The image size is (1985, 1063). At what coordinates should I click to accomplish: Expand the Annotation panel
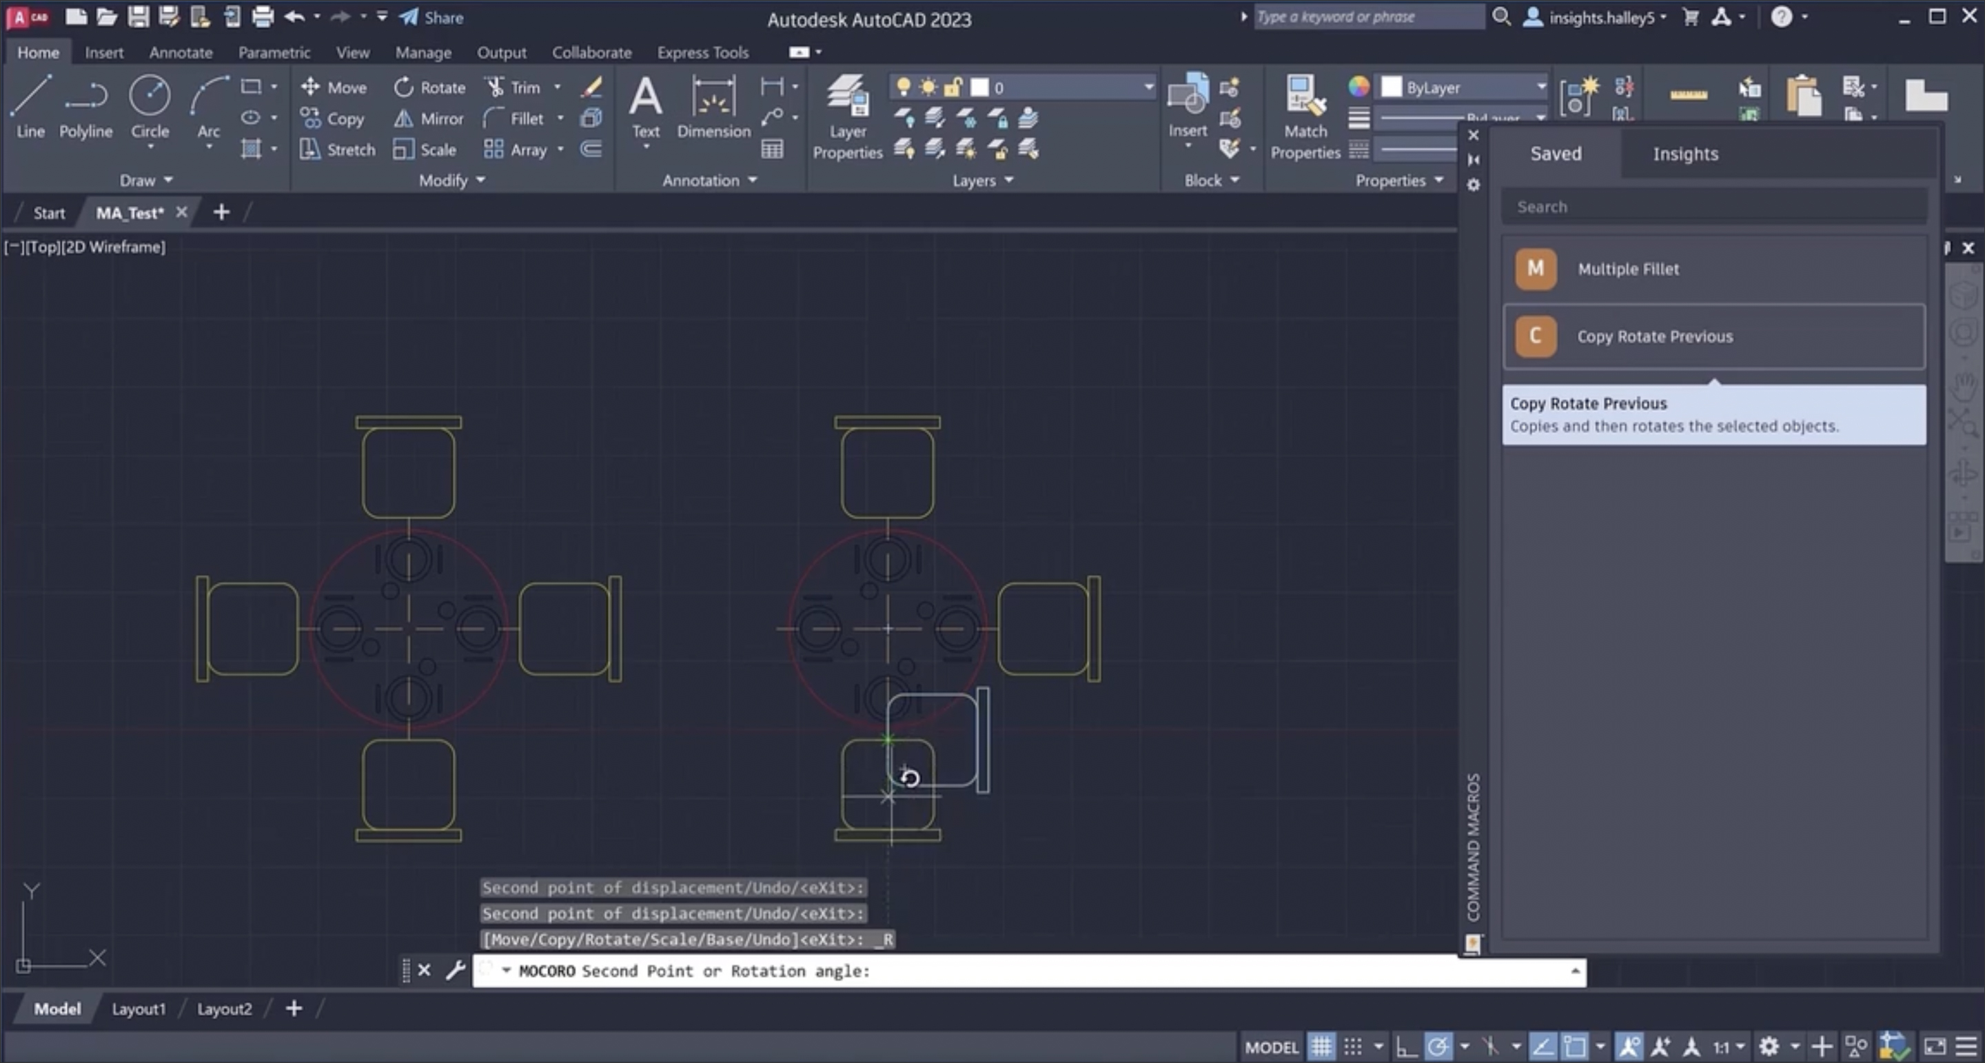(x=710, y=180)
